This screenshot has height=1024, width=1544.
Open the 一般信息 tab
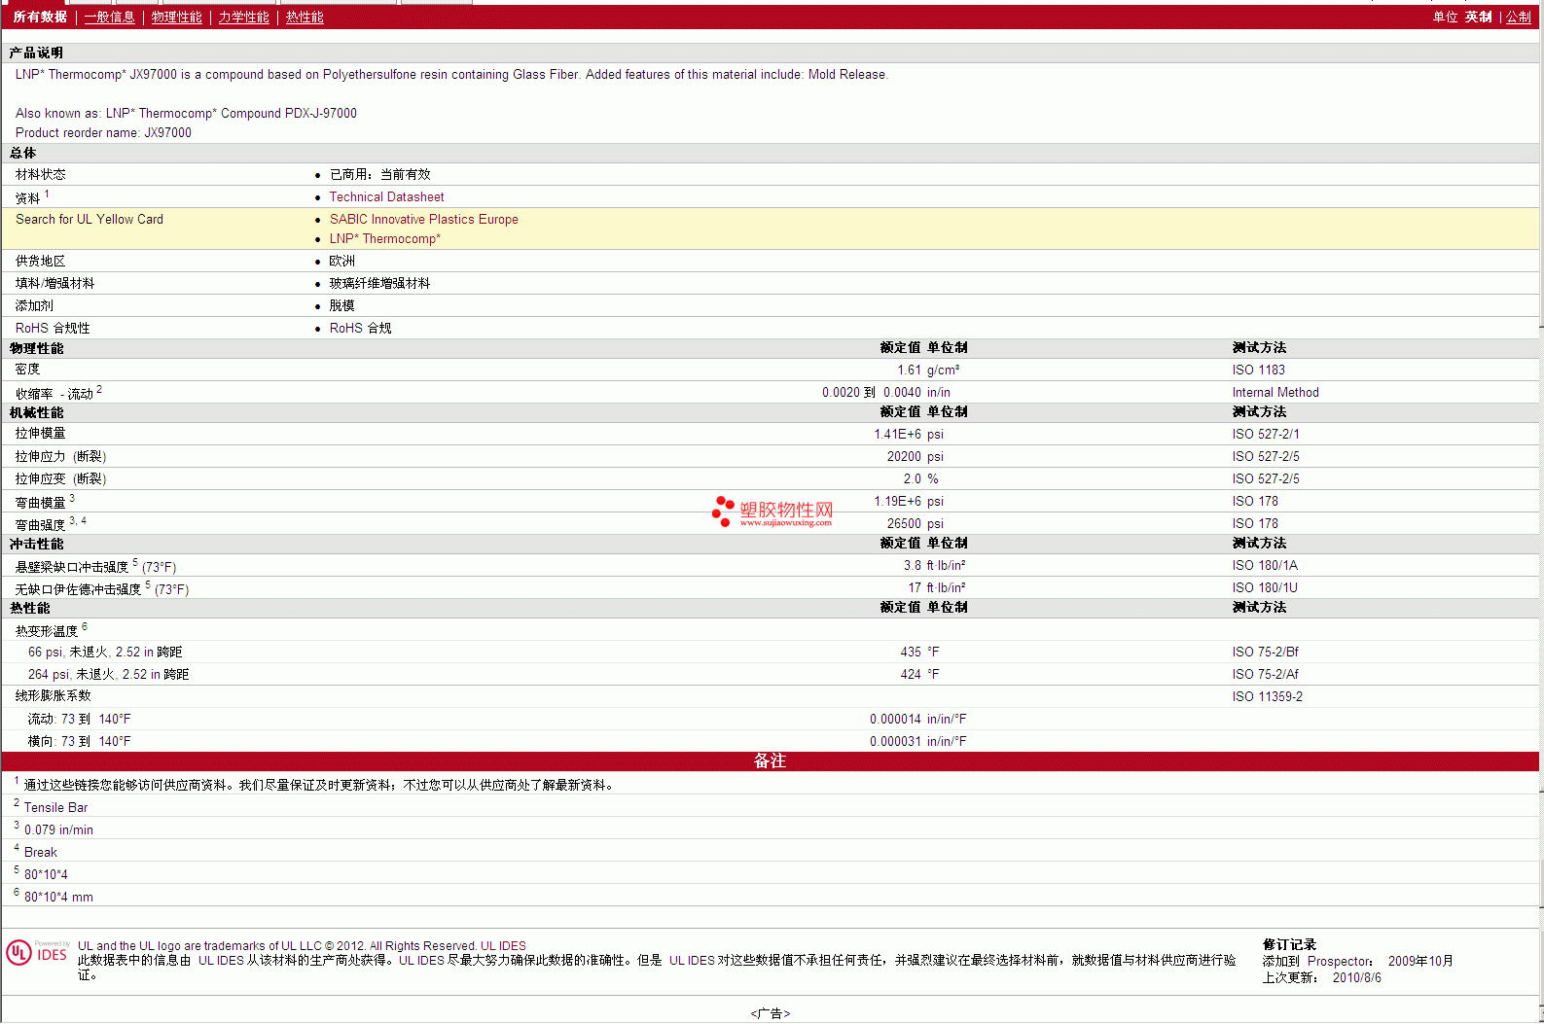[x=109, y=18]
